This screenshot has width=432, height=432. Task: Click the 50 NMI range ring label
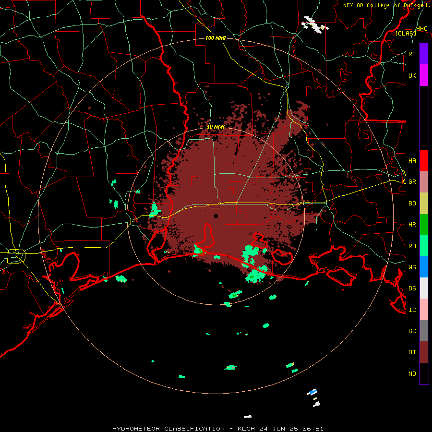click(x=216, y=127)
